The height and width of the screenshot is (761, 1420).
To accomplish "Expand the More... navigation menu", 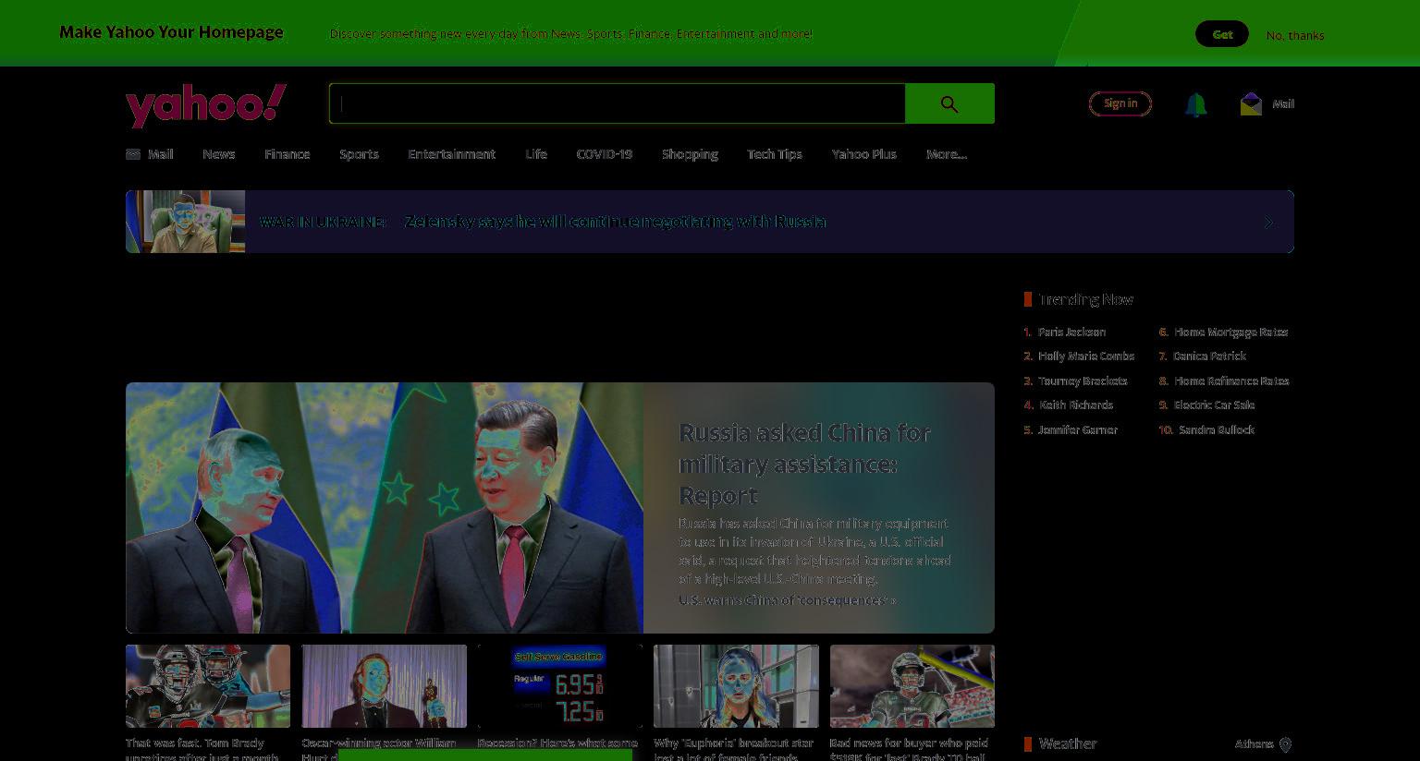I will tap(947, 154).
